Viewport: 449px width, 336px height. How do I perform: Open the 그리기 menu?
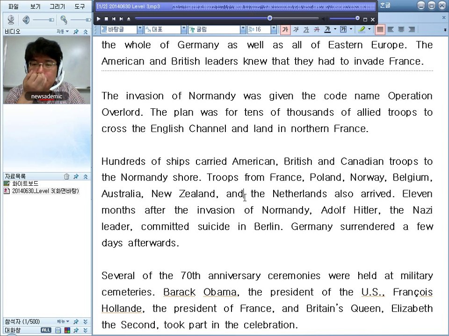point(57,6)
